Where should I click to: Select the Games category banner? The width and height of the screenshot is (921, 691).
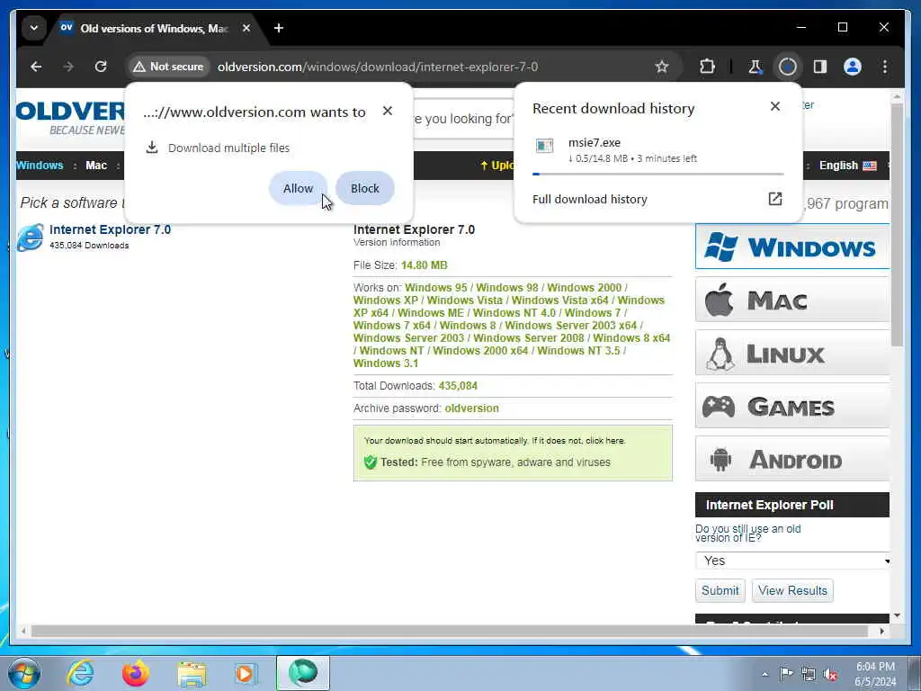point(791,406)
